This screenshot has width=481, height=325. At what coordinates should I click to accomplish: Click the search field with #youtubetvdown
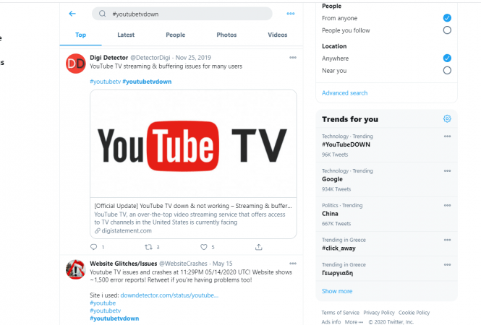click(x=182, y=14)
